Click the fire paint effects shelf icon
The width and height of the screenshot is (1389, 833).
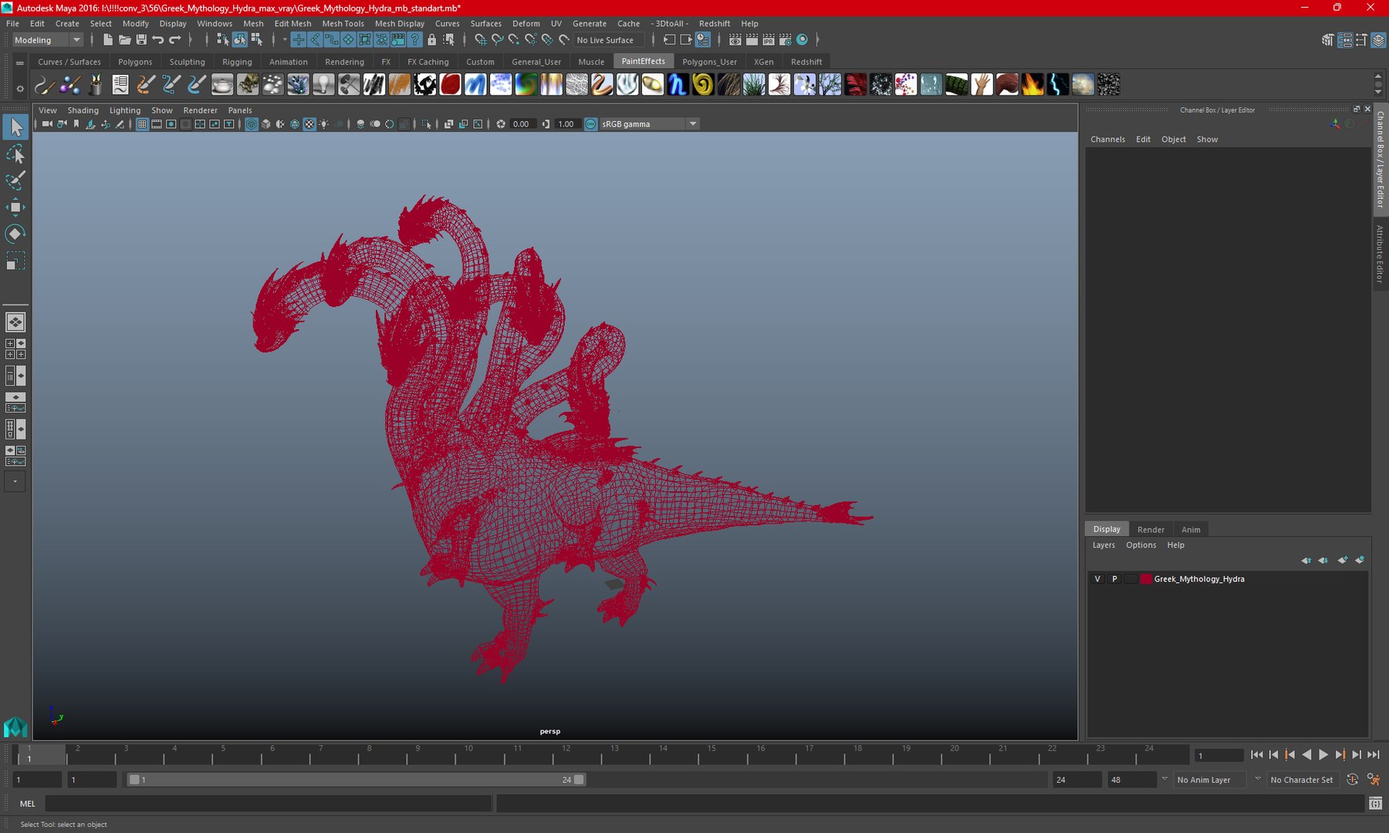[x=1032, y=84]
